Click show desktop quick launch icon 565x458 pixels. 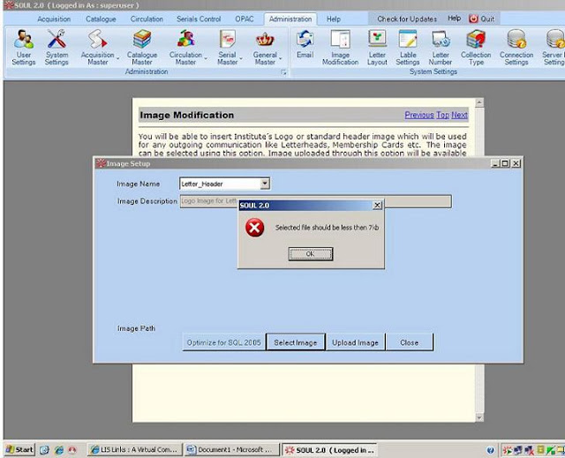[x=44, y=450]
